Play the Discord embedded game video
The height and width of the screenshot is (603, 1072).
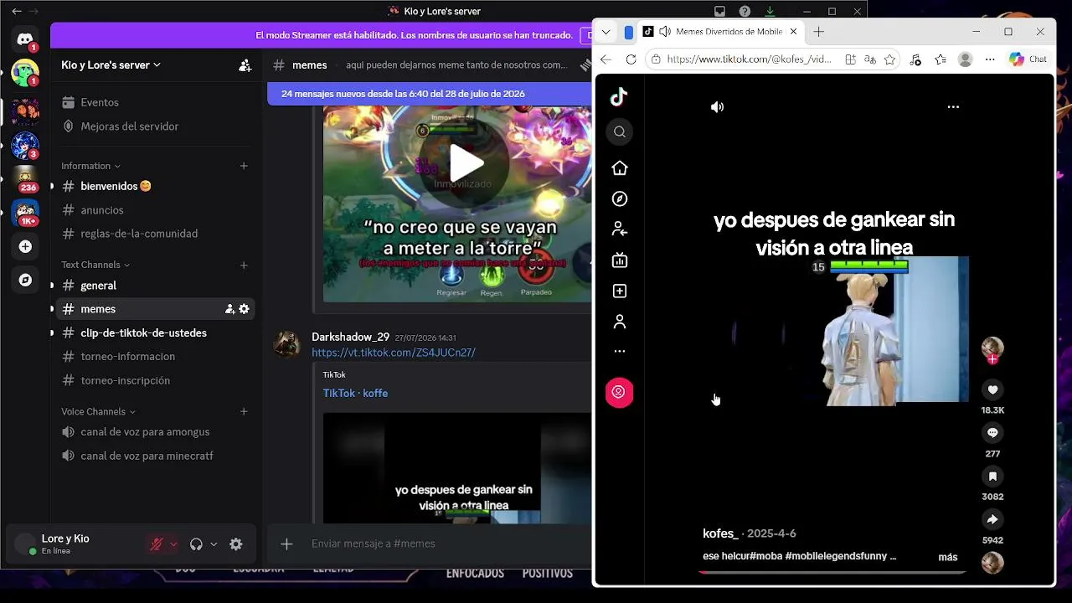pos(466,162)
